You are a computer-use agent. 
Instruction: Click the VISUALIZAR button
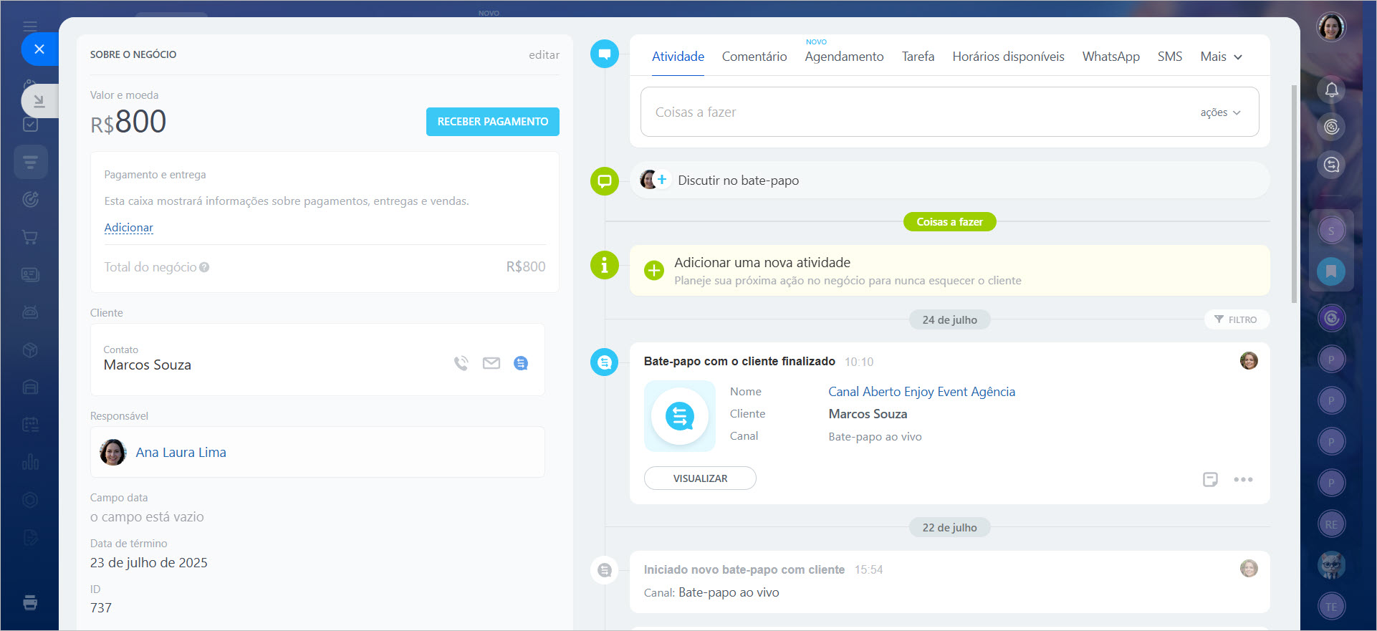tap(700, 478)
